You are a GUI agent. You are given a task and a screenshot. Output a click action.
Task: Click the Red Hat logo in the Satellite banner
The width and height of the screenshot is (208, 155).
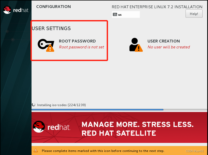(x=39, y=127)
